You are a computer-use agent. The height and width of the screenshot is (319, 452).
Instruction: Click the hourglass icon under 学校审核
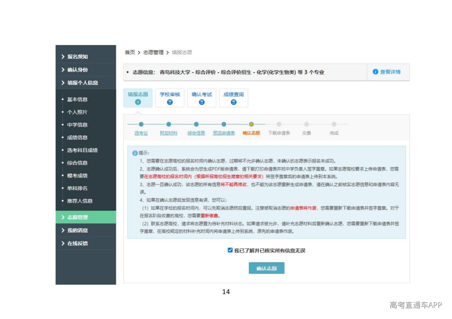pos(170,102)
